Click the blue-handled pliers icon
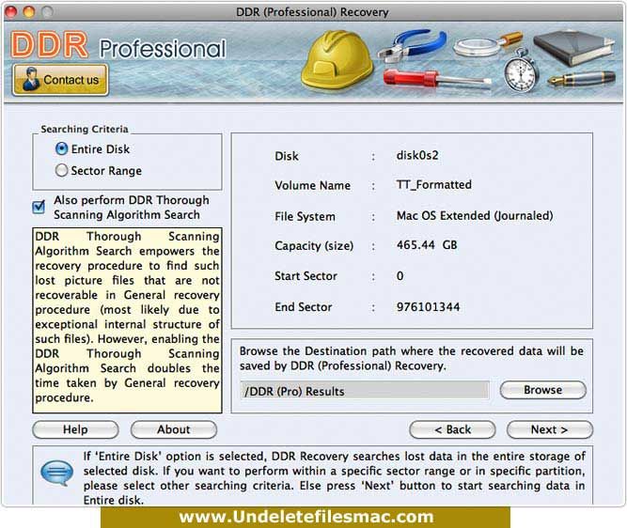Screen dimensions: 627x528 (412, 46)
